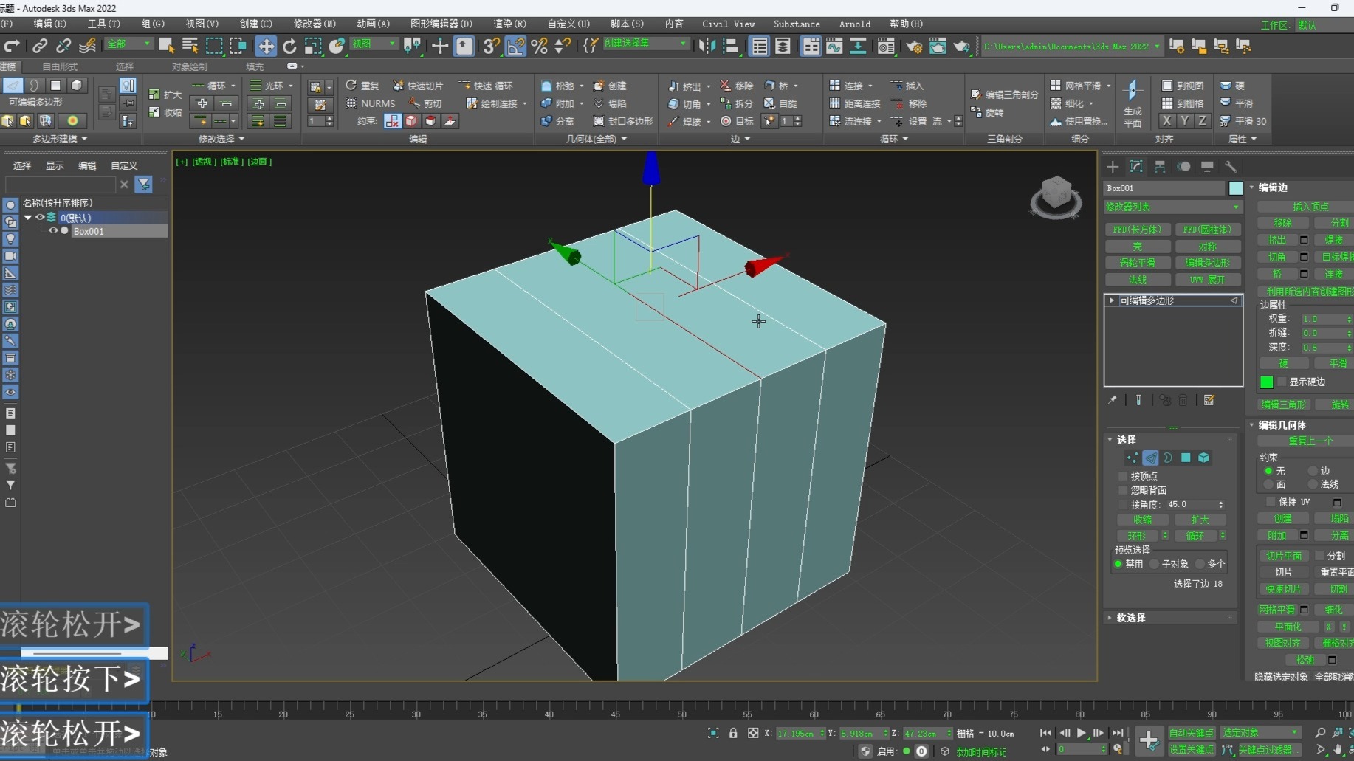Open the Create command panel tab

(x=1113, y=166)
